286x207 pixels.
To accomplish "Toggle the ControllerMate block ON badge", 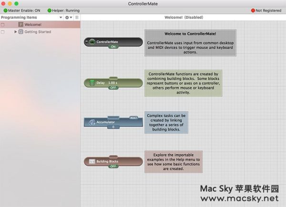I will pyautogui.click(x=113, y=47).
